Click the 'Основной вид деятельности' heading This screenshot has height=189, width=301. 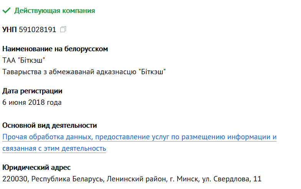pos(50,125)
